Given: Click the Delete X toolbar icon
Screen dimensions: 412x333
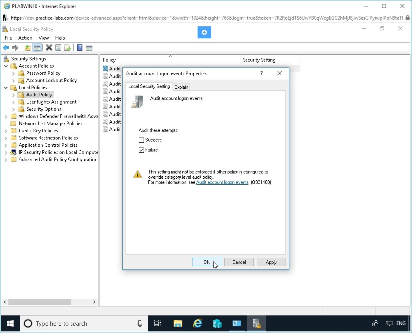Looking at the screenshot, I should [49, 48].
